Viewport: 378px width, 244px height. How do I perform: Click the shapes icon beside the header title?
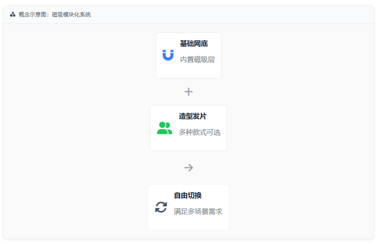[x=12, y=14]
